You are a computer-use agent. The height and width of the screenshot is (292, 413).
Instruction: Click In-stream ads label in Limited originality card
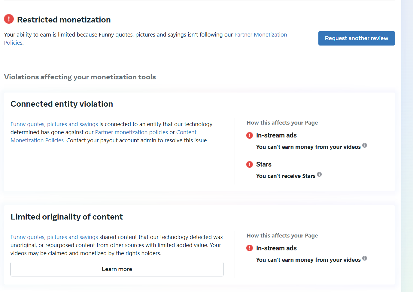tap(276, 248)
